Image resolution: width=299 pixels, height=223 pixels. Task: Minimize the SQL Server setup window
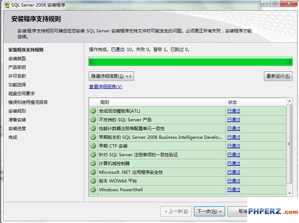pos(265,4)
